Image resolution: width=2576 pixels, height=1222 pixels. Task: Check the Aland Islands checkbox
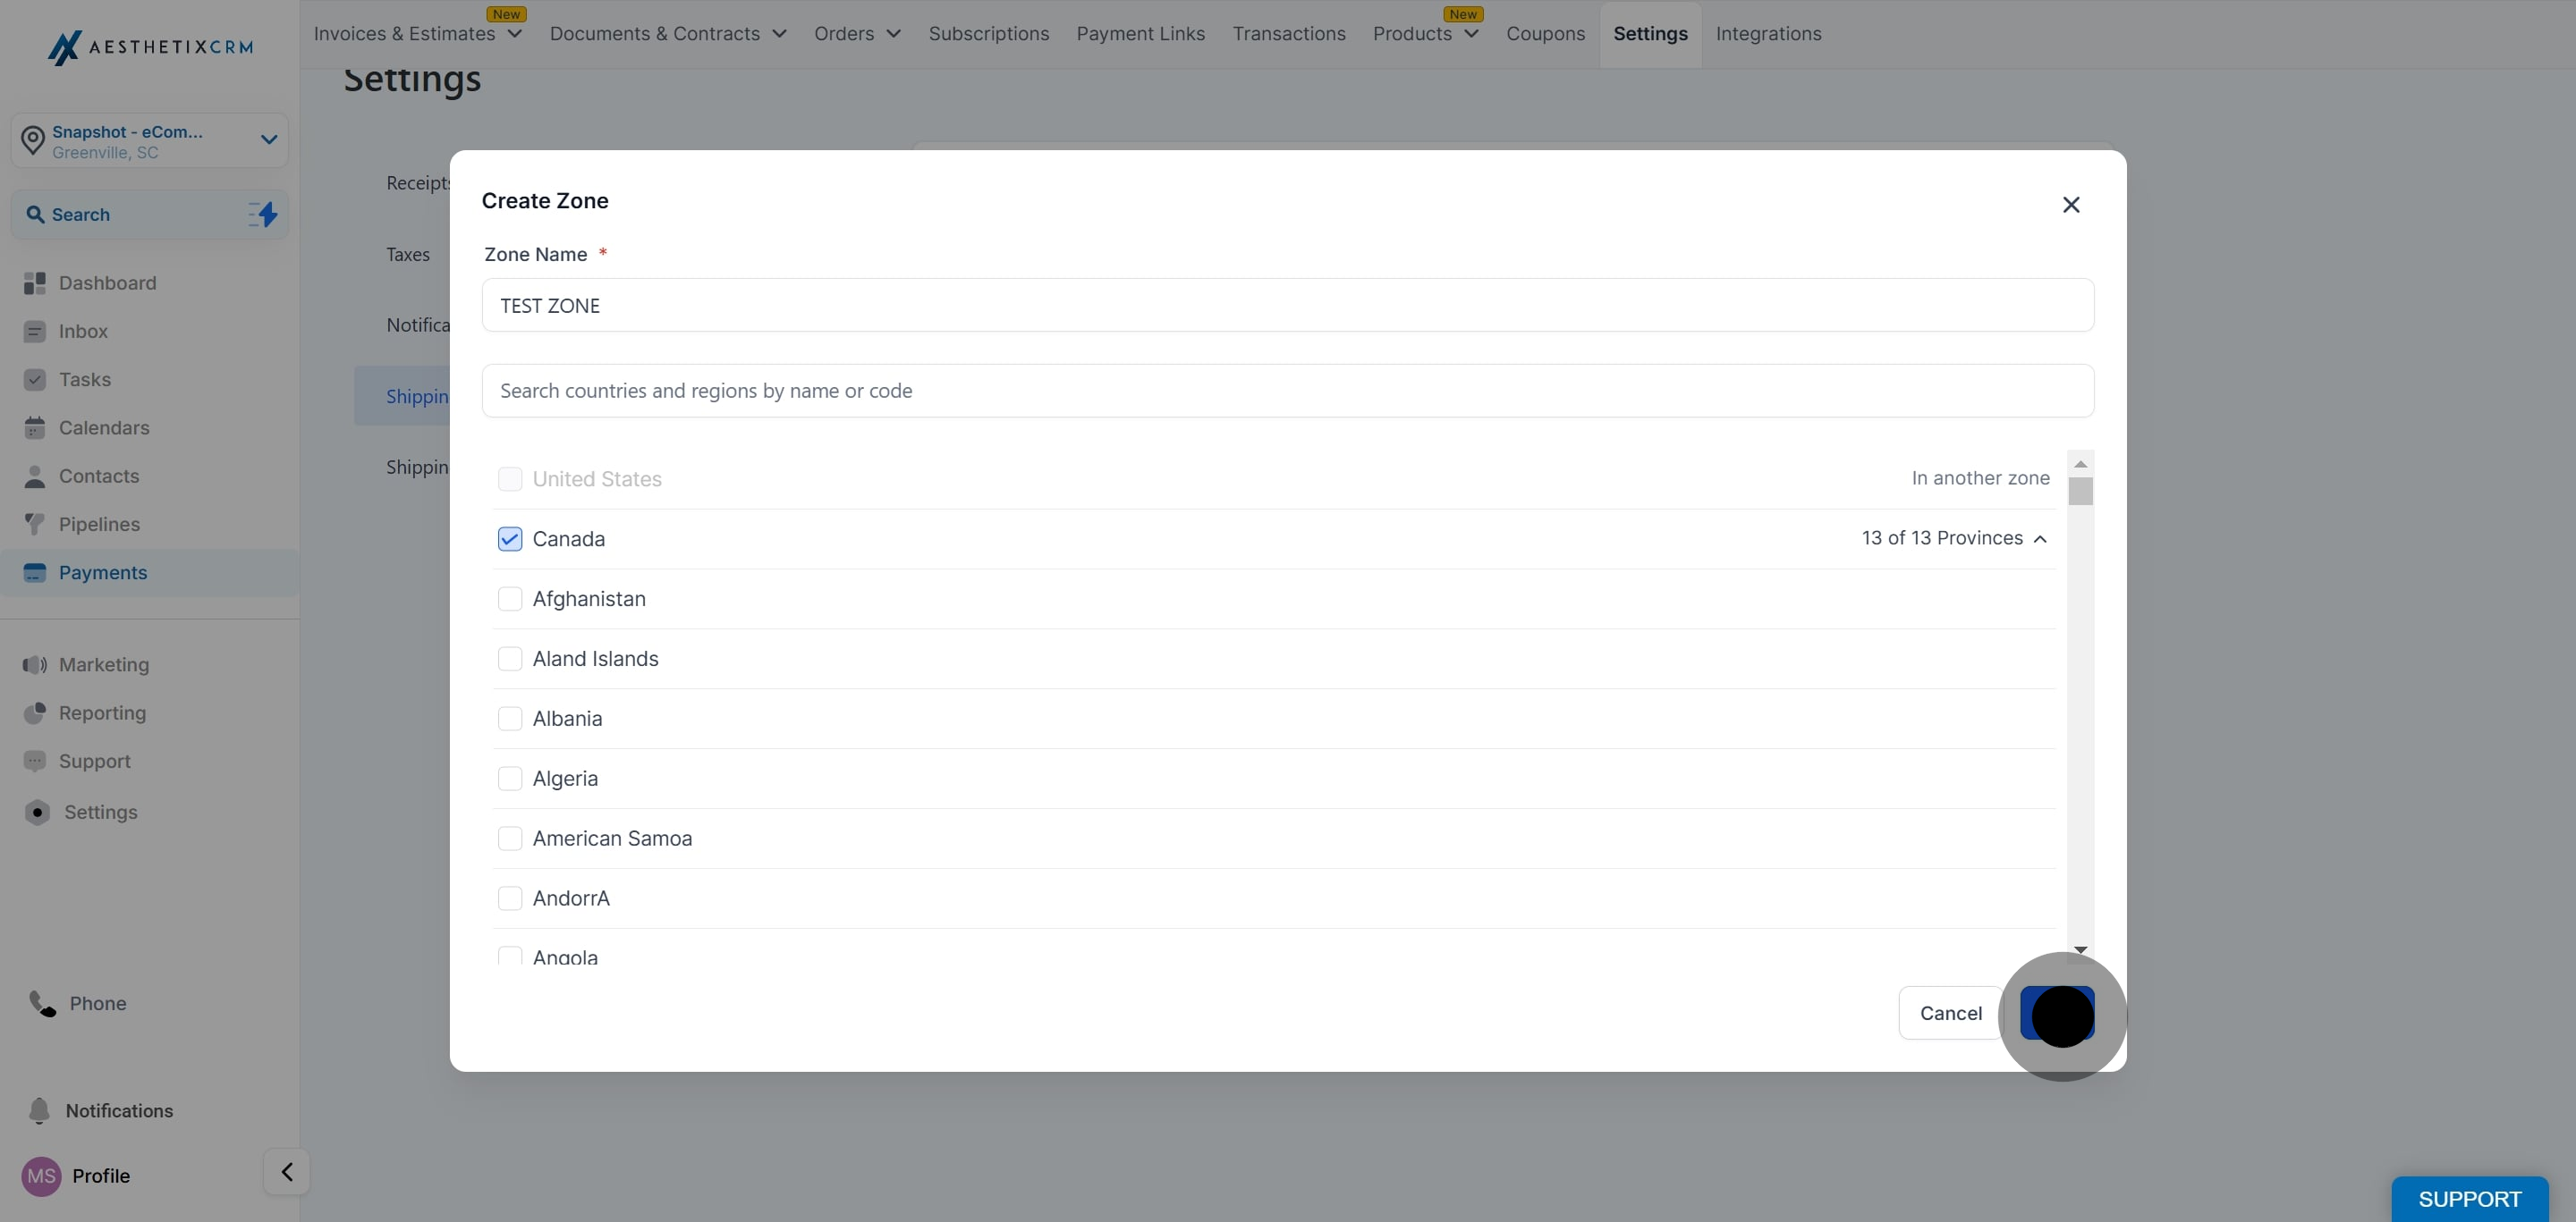[510, 660]
